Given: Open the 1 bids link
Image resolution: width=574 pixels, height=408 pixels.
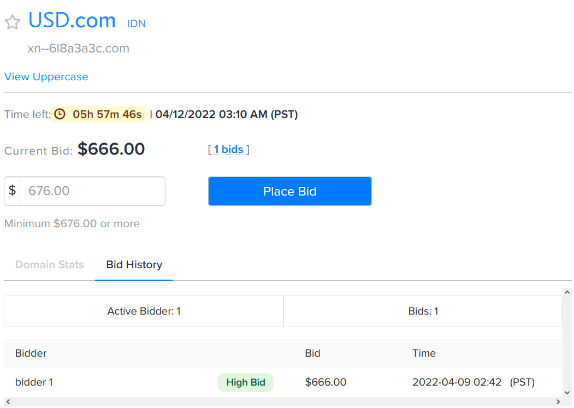Looking at the screenshot, I should [x=228, y=150].
